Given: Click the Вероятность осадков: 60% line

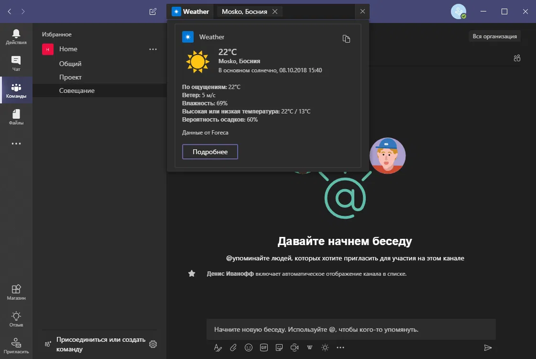Looking at the screenshot, I should pyautogui.click(x=220, y=120).
